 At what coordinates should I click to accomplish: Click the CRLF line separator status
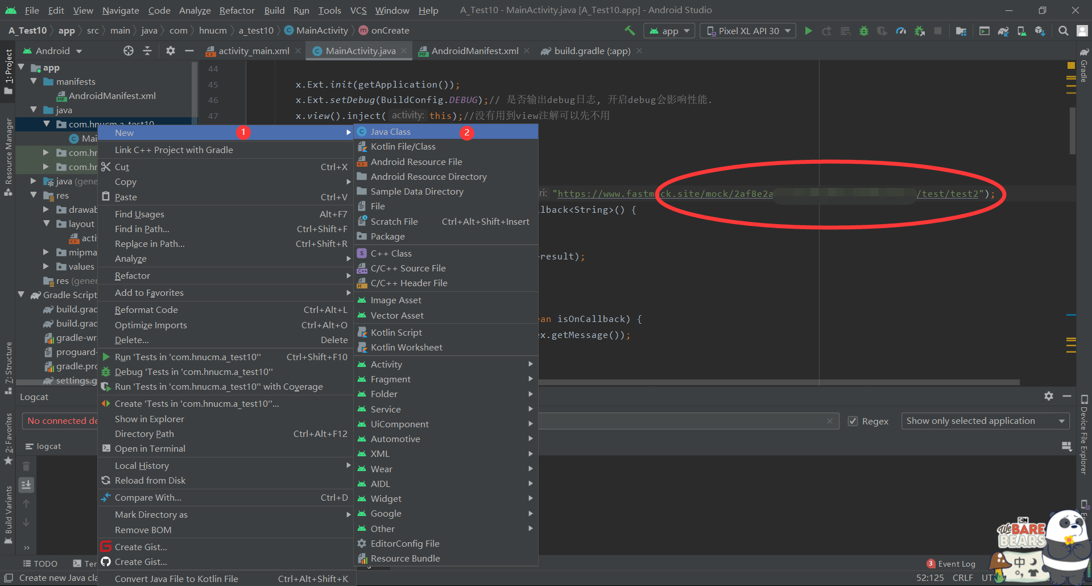tap(962, 577)
